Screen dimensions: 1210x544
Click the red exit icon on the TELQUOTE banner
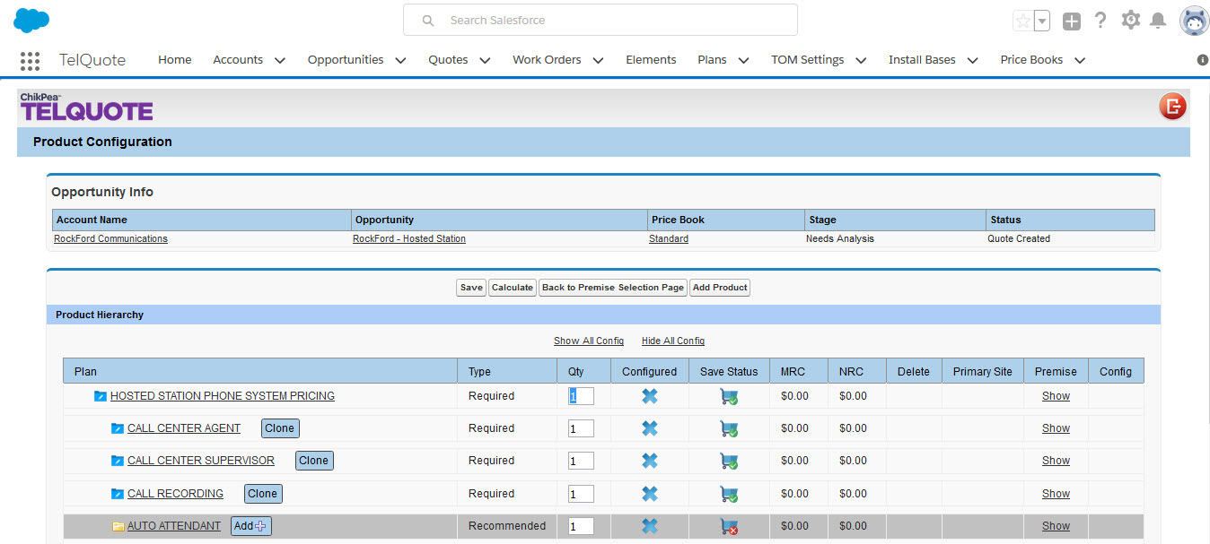click(1172, 107)
